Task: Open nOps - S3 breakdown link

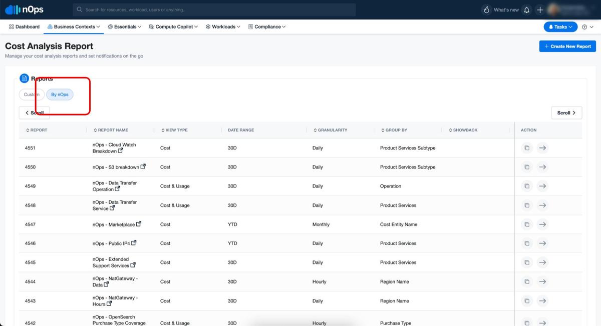Action: 116,167
